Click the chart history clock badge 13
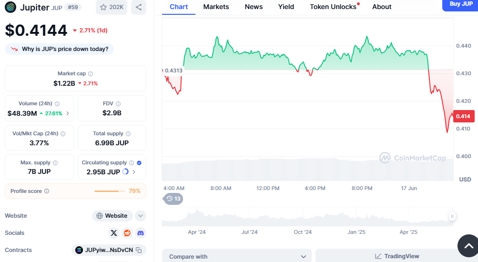 173,199
